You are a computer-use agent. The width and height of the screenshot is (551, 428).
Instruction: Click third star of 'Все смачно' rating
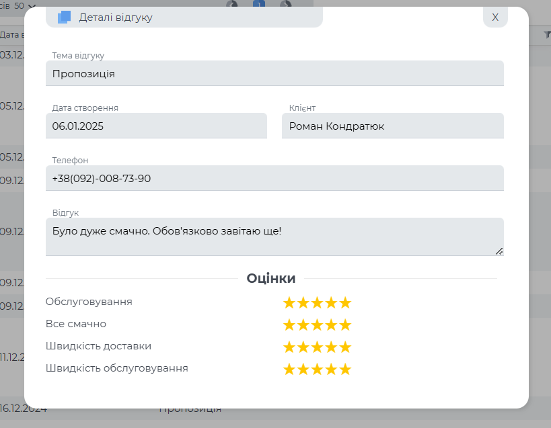[318, 325]
